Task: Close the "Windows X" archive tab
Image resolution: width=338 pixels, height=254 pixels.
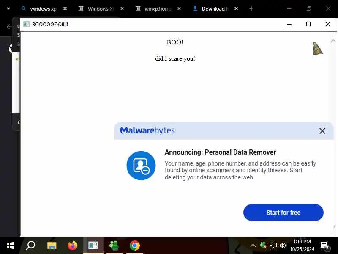Action: [122, 8]
